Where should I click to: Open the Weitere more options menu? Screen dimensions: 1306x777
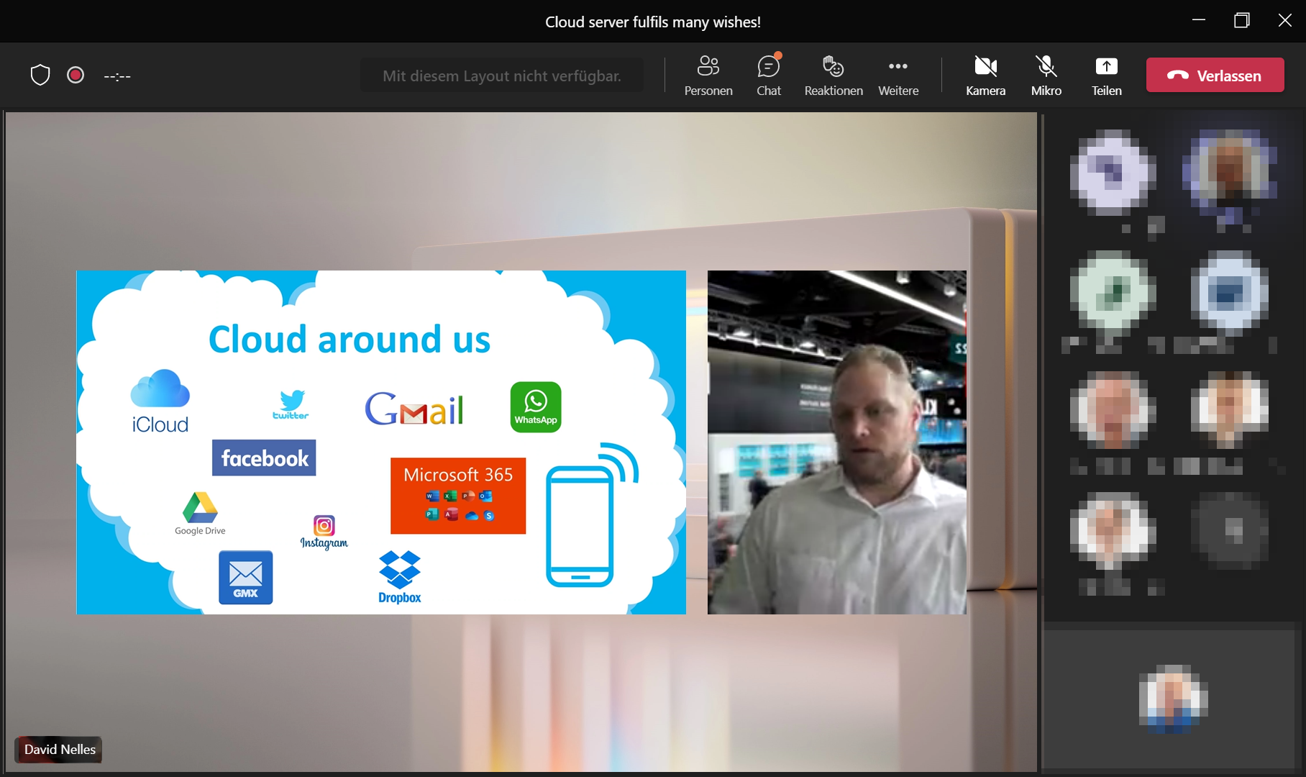click(898, 76)
